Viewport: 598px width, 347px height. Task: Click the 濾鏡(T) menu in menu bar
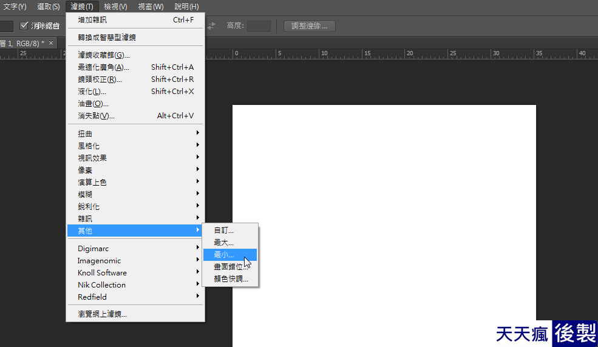81,7
